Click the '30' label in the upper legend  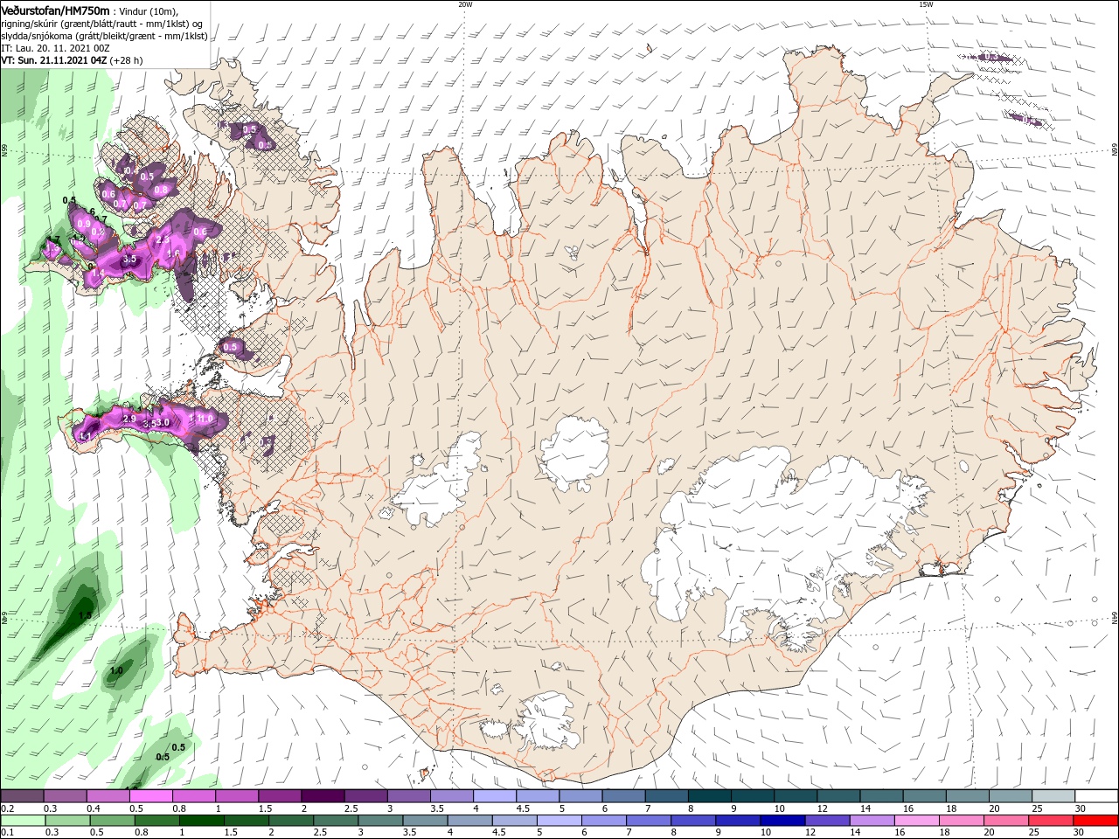point(1079,808)
